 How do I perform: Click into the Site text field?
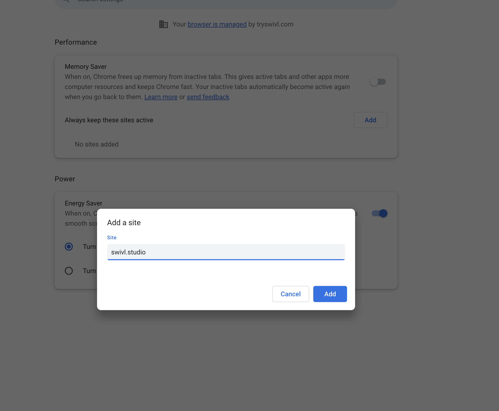click(x=226, y=252)
